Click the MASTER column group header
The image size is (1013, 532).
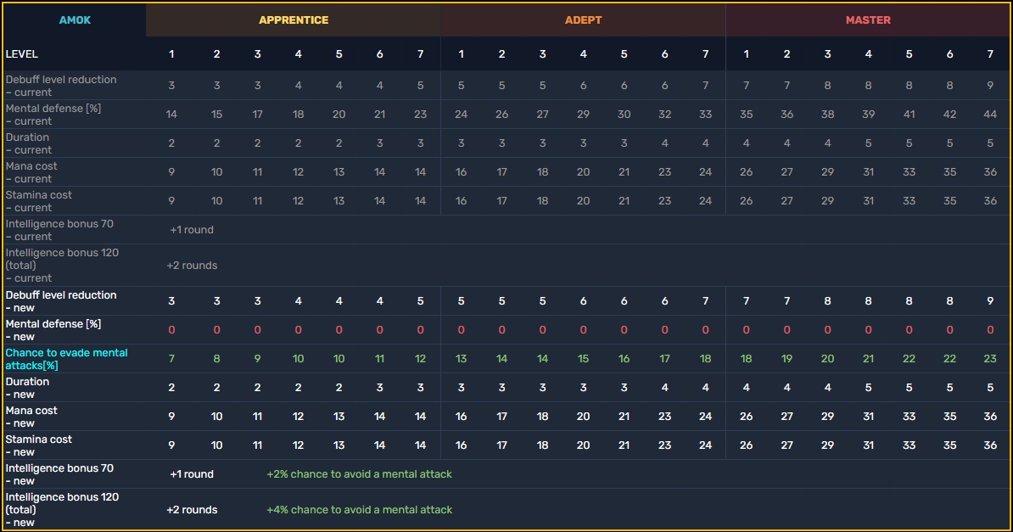[x=868, y=20]
